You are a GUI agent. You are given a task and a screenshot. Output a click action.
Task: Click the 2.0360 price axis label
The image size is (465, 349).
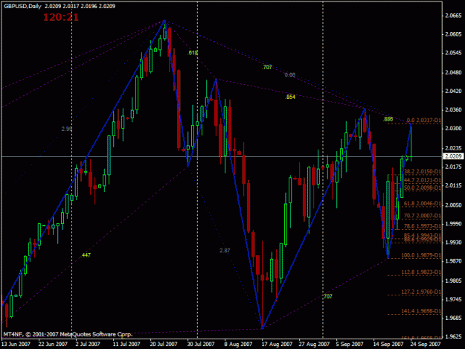pyautogui.click(x=453, y=109)
